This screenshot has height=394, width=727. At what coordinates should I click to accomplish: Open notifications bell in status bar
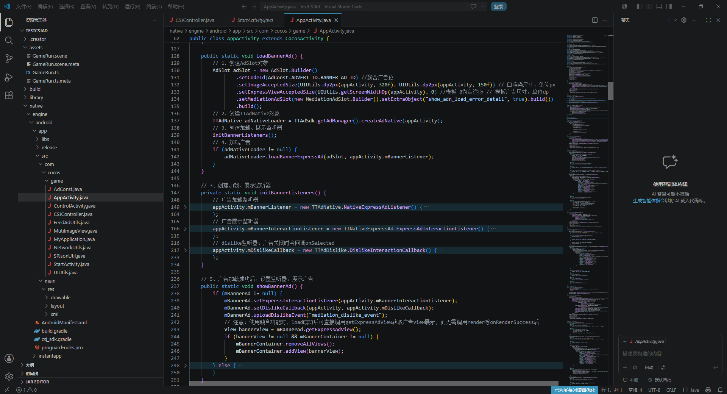pyautogui.click(x=720, y=390)
